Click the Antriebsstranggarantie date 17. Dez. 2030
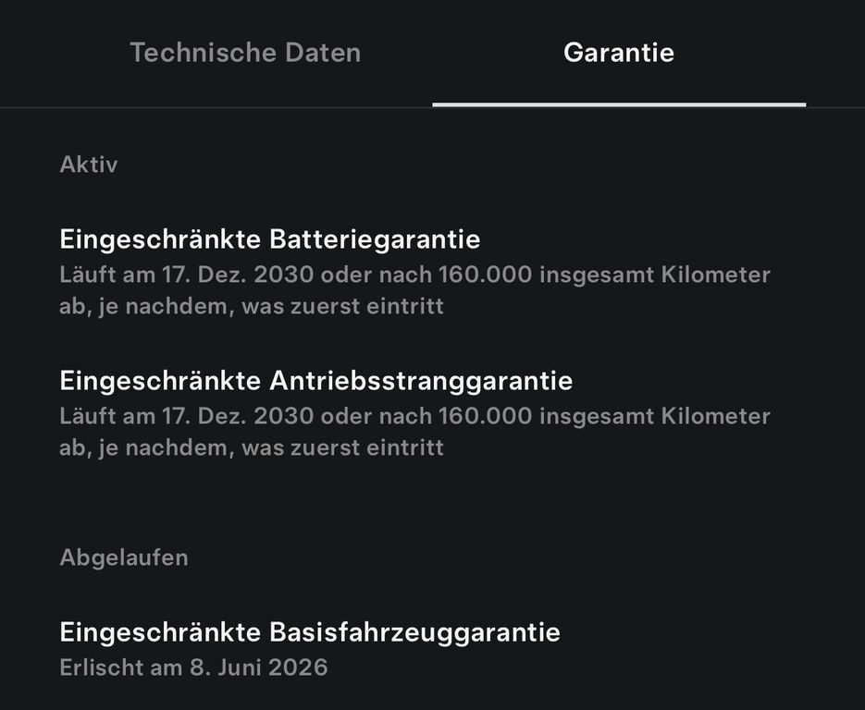Screen dimensions: 865x710 click(238, 416)
